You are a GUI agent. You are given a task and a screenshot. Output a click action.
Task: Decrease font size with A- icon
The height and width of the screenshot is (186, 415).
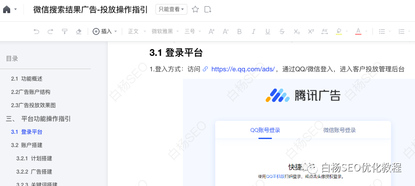coord(225,31)
